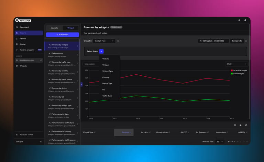This screenshot has height=162, width=264.
Task: Open more options for Revenue by traffic type
Action: coord(77,63)
